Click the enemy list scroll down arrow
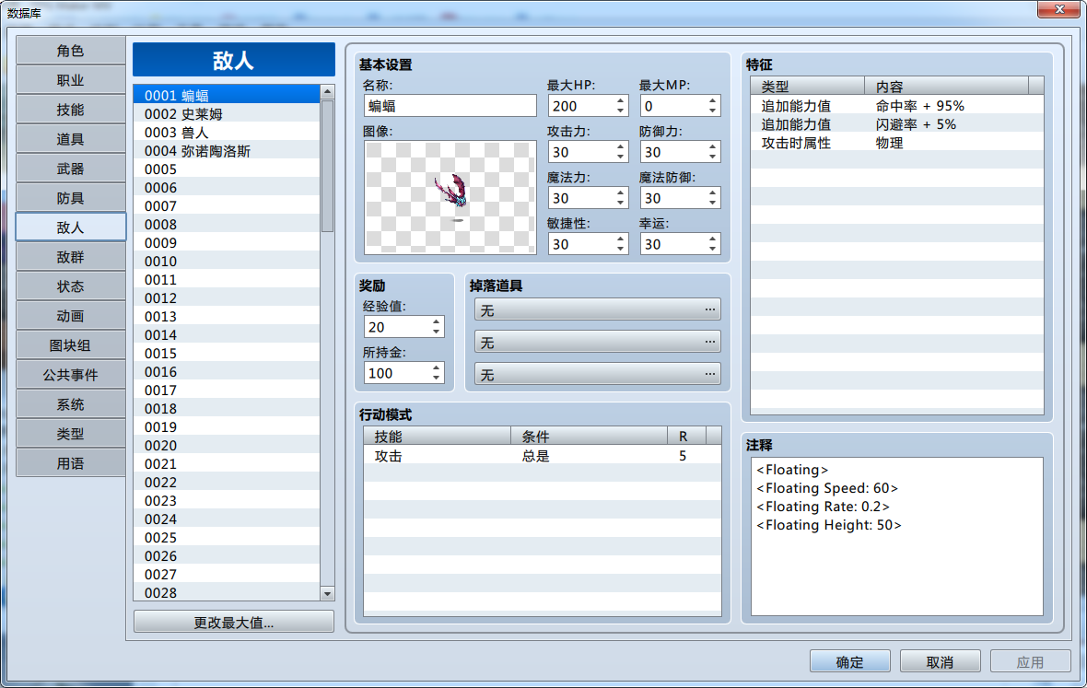 (x=327, y=593)
